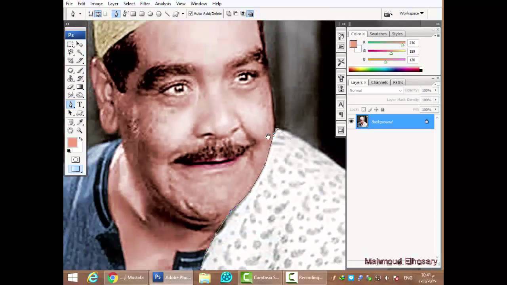Select the Gradient tool
The height and width of the screenshot is (285, 507).
80,87
